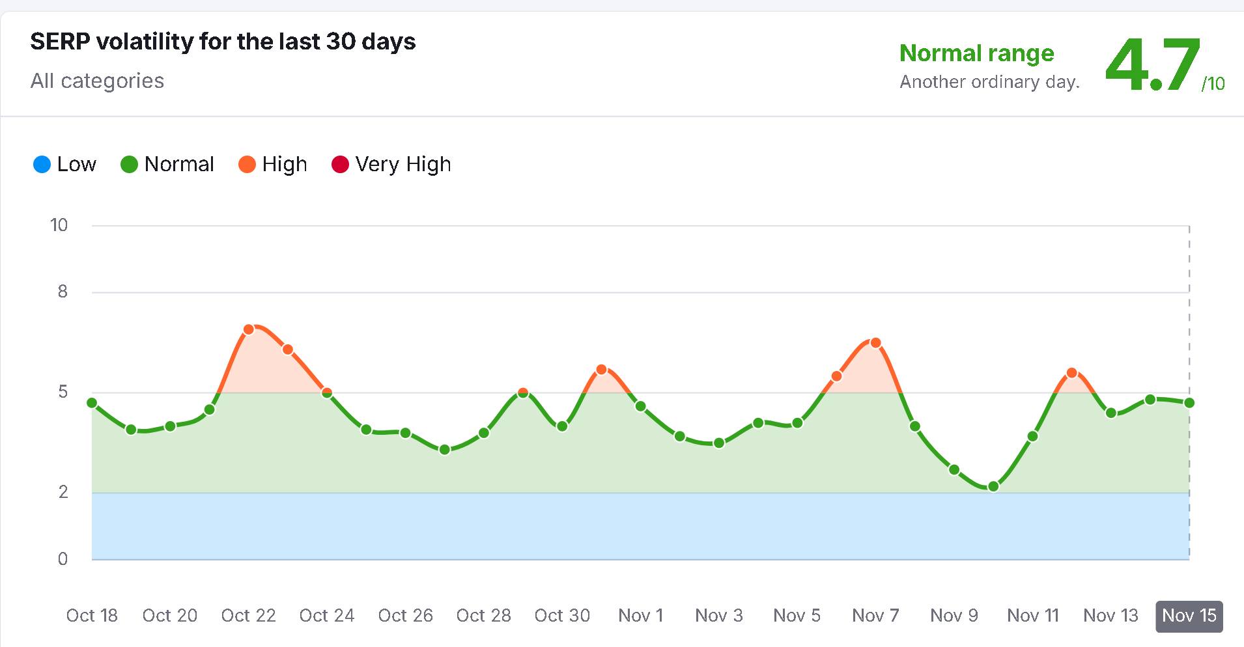Image resolution: width=1244 pixels, height=647 pixels.
Task: Click 'Another ordinary day.' caption
Action: pos(989,82)
